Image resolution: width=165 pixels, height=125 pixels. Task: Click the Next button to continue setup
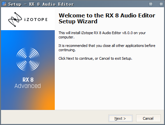(x=120, y=118)
